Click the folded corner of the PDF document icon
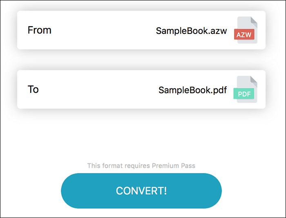The image size is (286, 218). (x=254, y=79)
